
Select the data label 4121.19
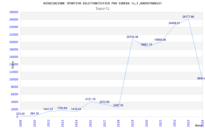90,99
